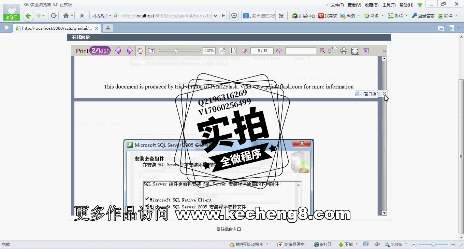Image resolution: width=464 pixels, height=249 pixels.
Task: Enter fullscreen mode in Print2Flash viewer
Action: coord(355,51)
